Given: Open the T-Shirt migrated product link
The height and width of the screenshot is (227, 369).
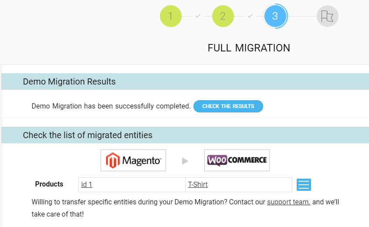Looking at the screenshot, I should pyautogui.click(x=198, y=184).
